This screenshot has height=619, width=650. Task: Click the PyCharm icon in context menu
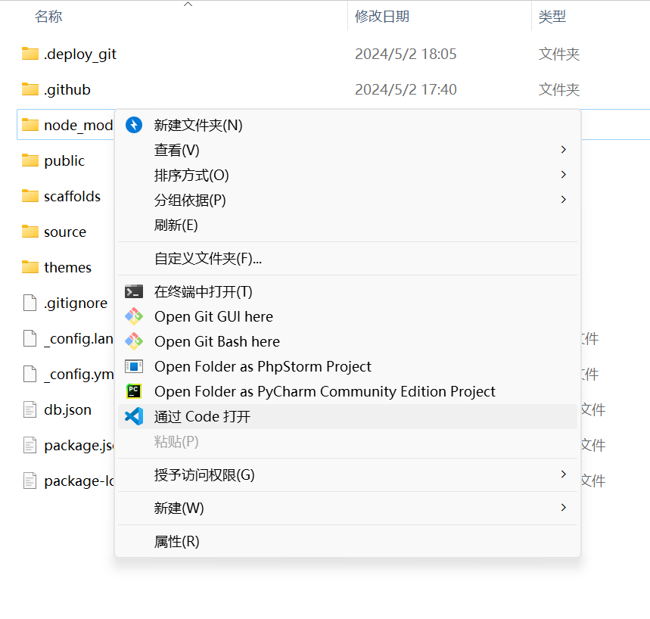(x=134, y=391)
